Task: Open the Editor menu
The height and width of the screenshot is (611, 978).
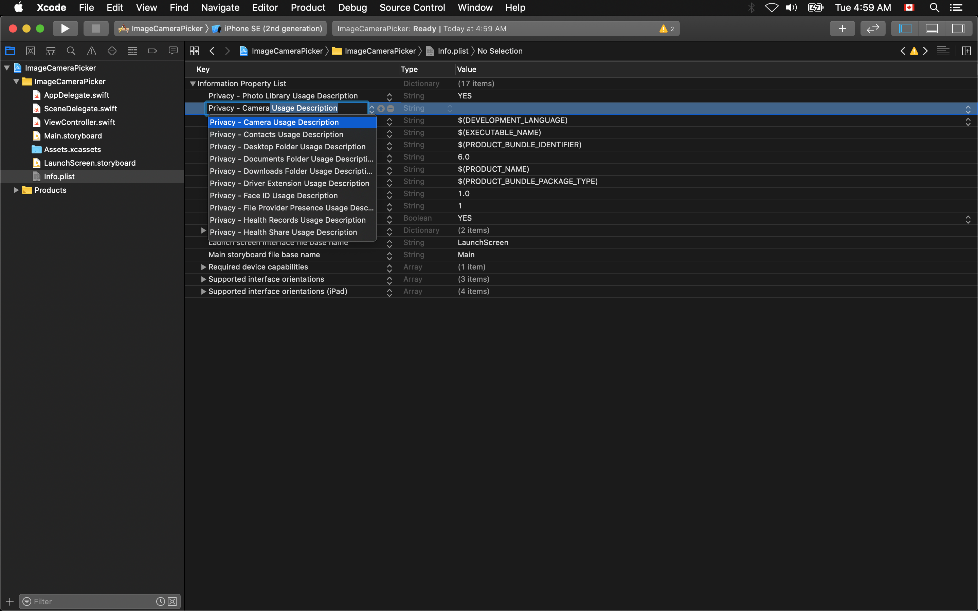Action: pos(265,7)
